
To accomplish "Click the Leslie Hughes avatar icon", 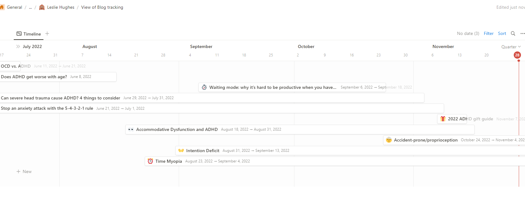I will [x=42, y=7].
